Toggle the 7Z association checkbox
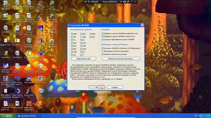 [72, 40]
